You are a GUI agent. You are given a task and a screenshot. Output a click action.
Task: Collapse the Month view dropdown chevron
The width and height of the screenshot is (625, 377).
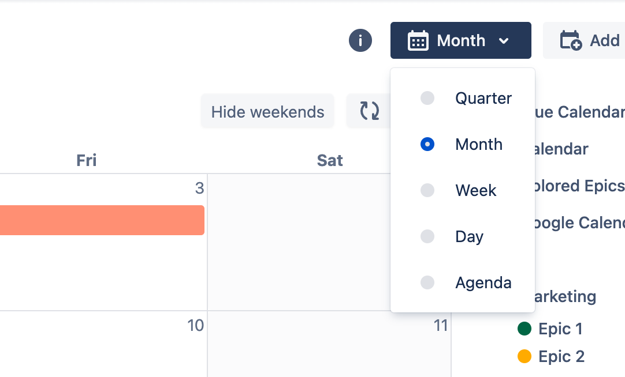coord(504,41)
